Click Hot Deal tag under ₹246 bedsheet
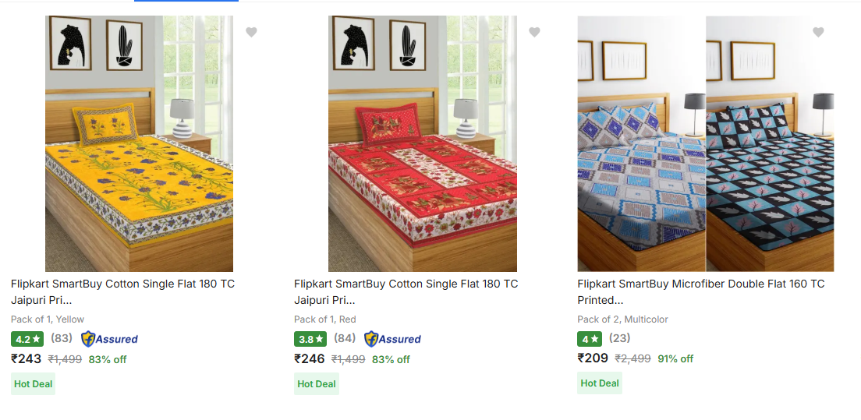The width and height of the screenshot is (861, 420). point(316,383)
